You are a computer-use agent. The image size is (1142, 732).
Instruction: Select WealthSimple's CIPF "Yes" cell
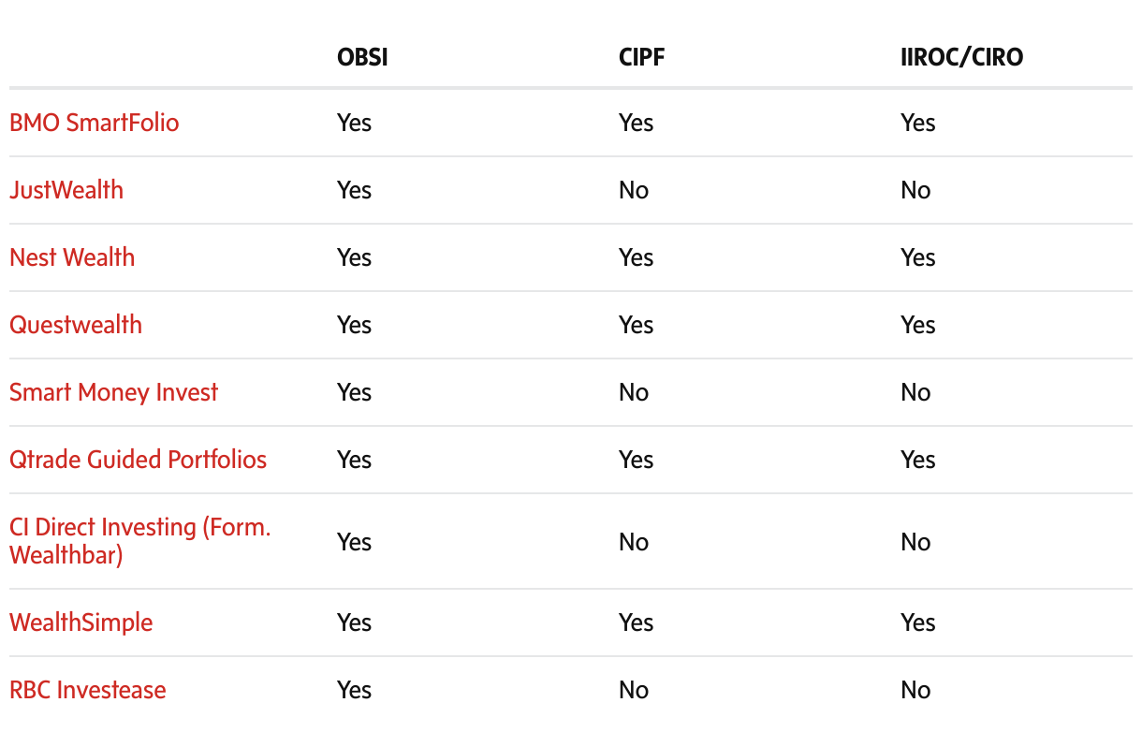637,622
